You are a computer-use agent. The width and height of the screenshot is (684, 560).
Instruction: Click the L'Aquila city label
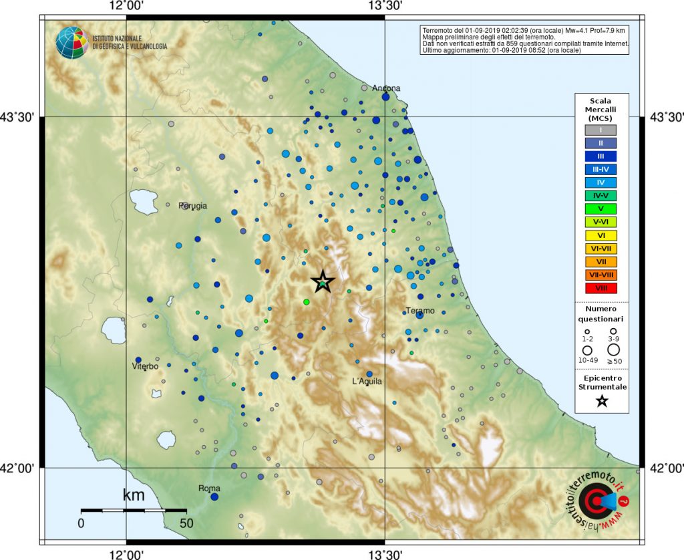[x=367, y=382]
